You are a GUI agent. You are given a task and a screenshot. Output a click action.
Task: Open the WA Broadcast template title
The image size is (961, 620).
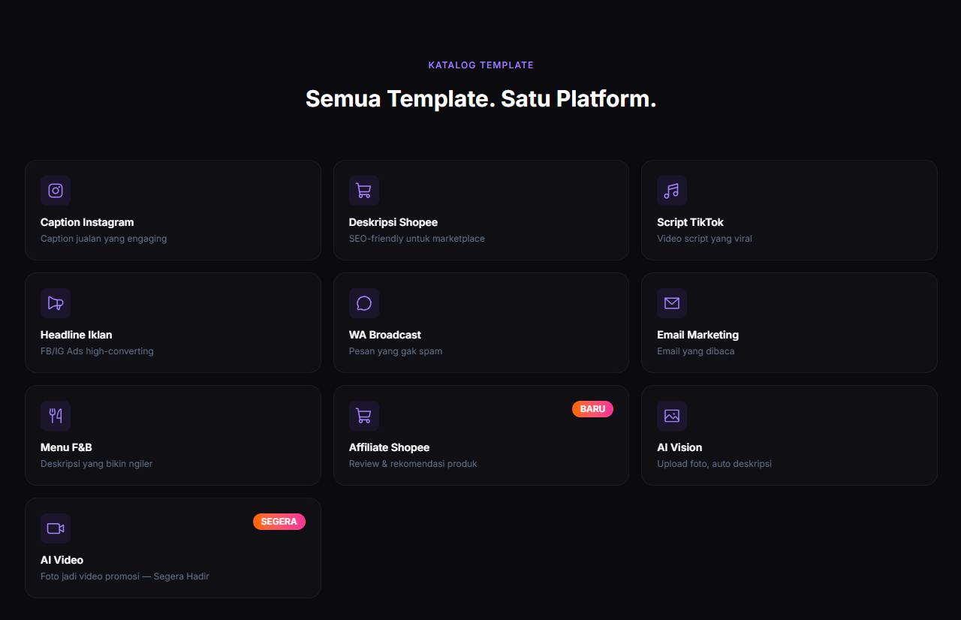coord(385,335)
